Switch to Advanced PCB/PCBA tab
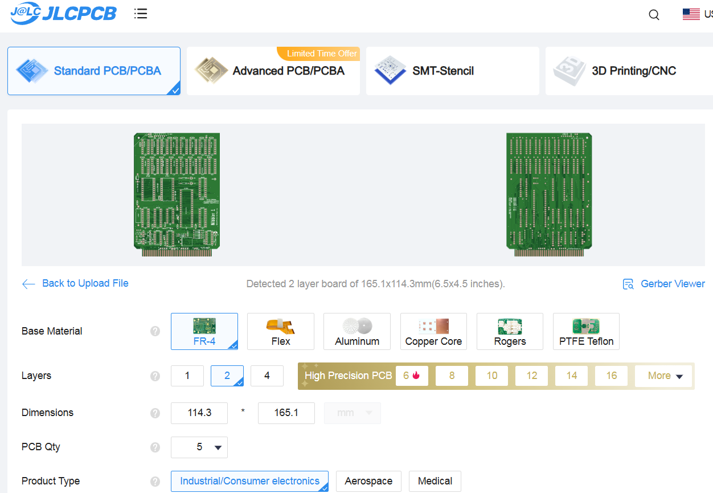Screen dimensions: 713x493 coord(273,71)
